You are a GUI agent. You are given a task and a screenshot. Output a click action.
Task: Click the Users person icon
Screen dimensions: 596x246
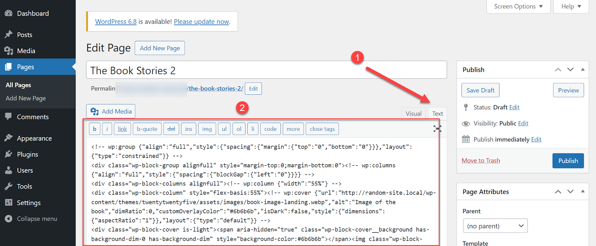(x=9, y=170)
